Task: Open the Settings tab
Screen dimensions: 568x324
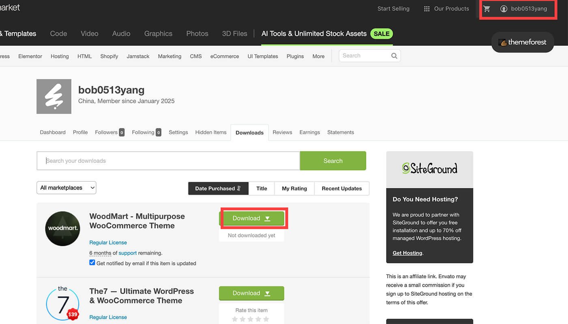Action: [x=178, y=132]
